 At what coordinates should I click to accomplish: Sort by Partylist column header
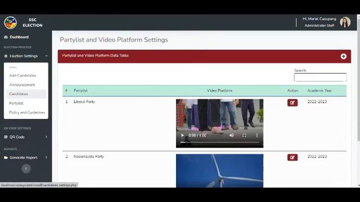(x=80, y=91)
